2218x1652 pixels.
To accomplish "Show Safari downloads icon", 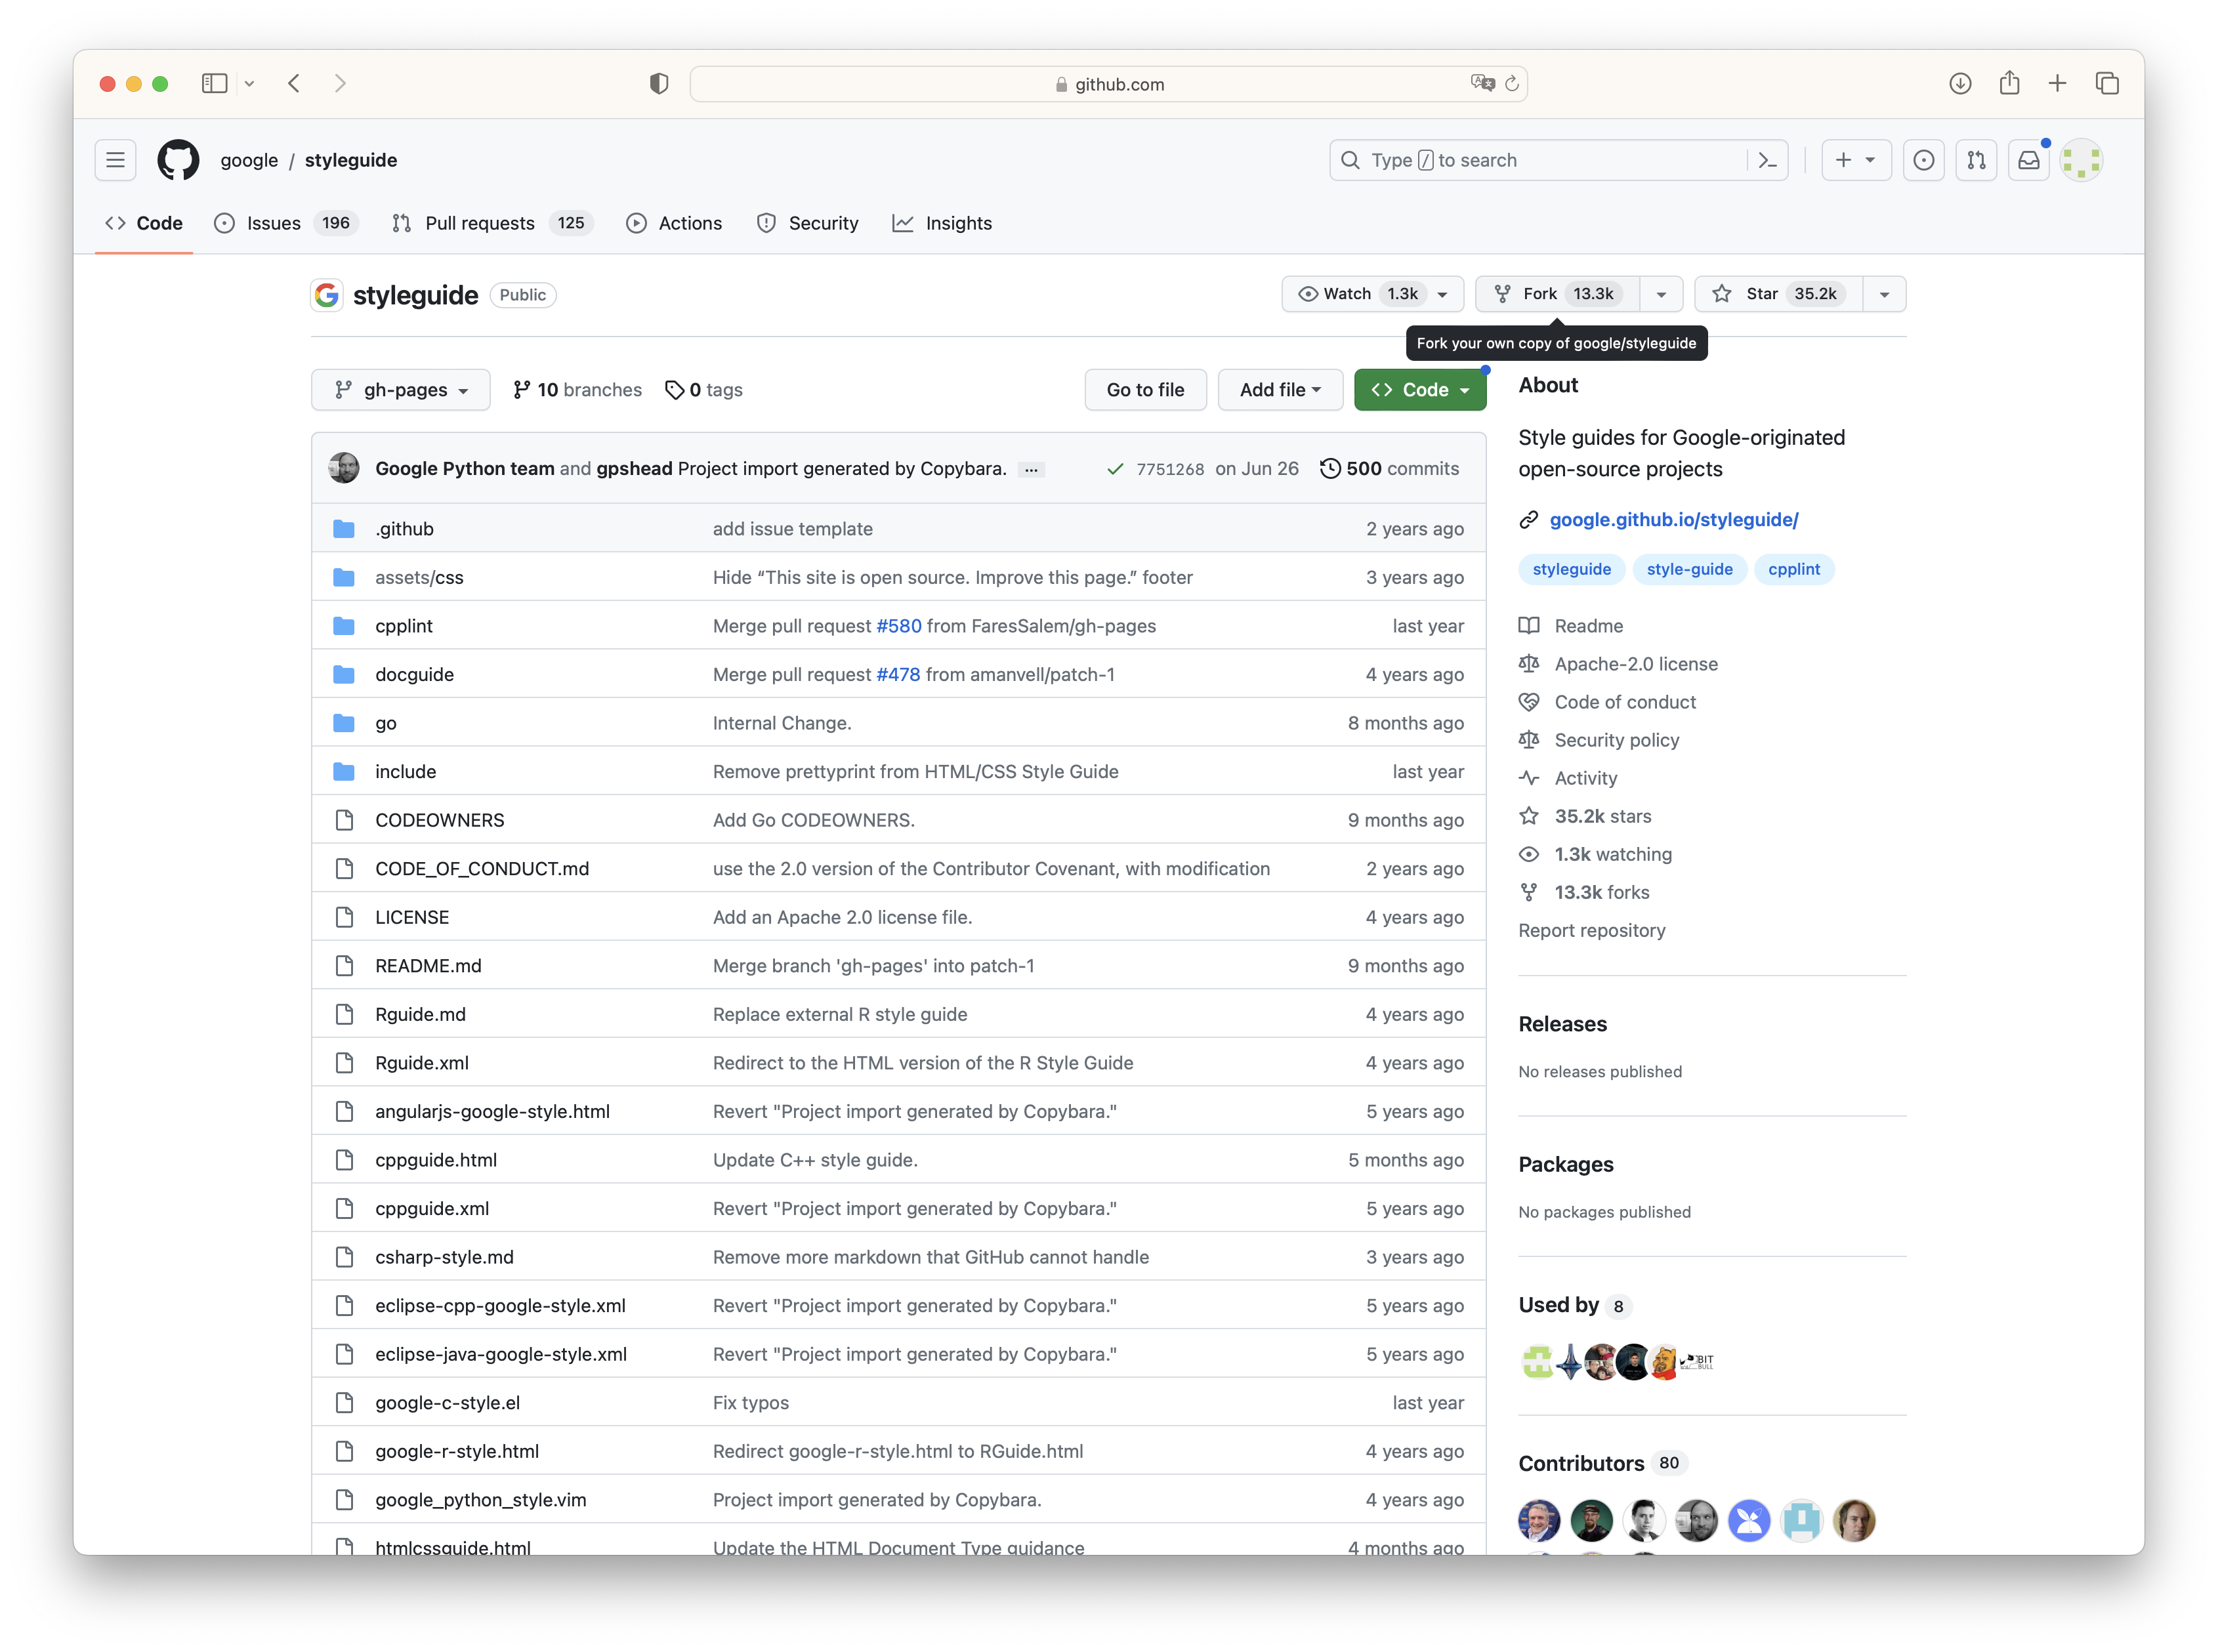I will click(x=1960, y=84).
